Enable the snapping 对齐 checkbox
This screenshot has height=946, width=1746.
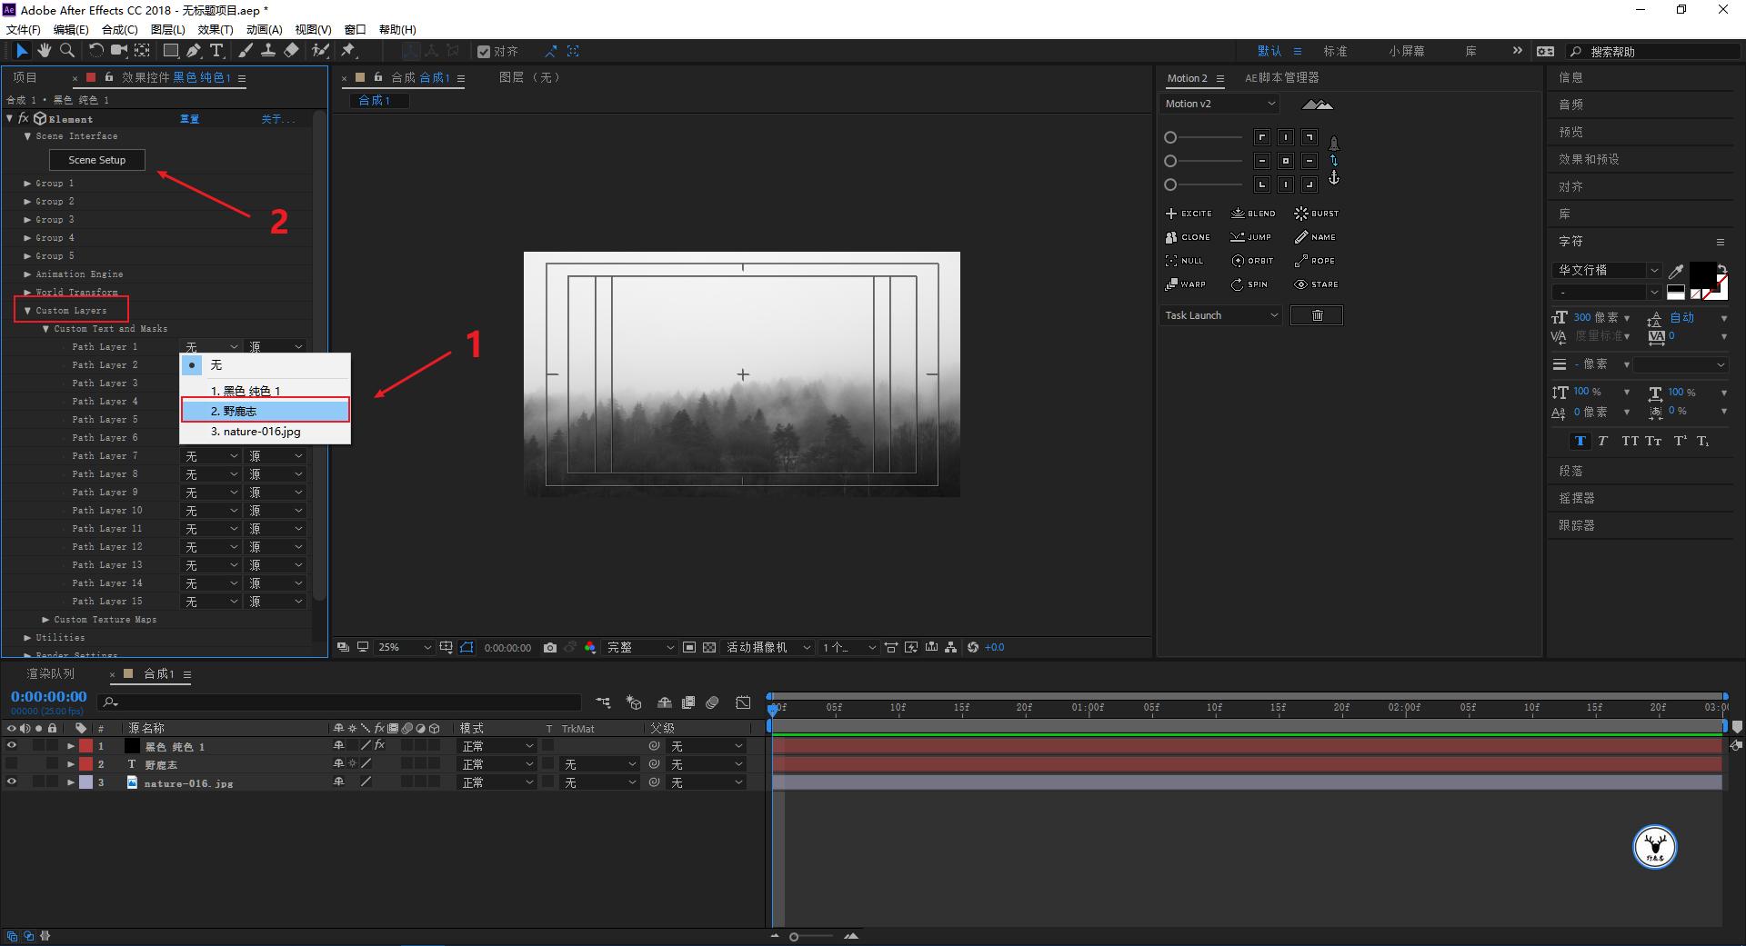484,52
